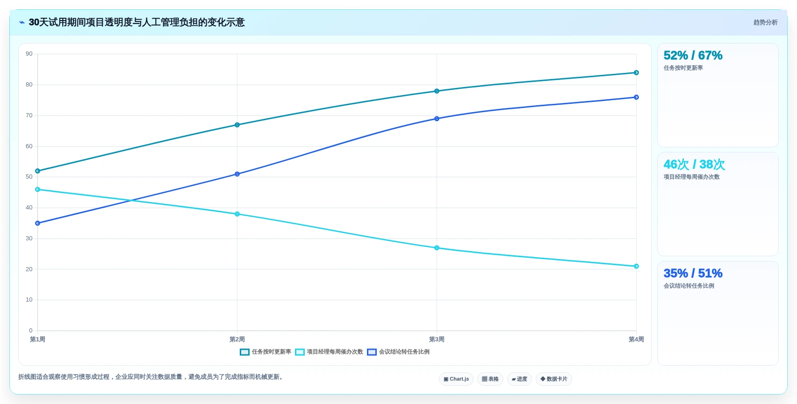This screenshot has width=797, height=404.
Task: Toggle 会议结论转任务比例 legend color box
Action: coord(372,352)
